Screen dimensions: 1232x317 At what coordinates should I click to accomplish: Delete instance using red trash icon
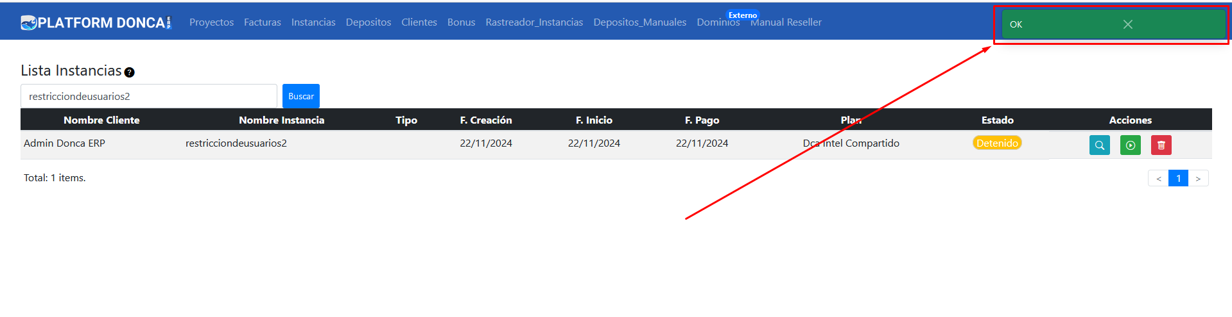1161,145
